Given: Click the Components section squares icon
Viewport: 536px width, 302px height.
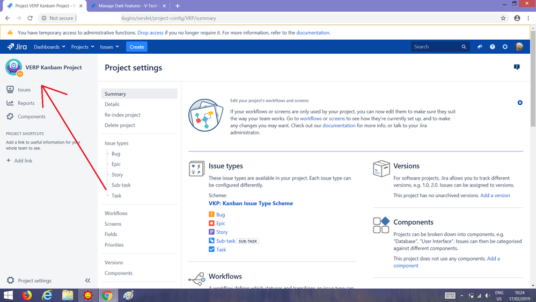Looking at the screenshot, I should click(x=381, y=225).
